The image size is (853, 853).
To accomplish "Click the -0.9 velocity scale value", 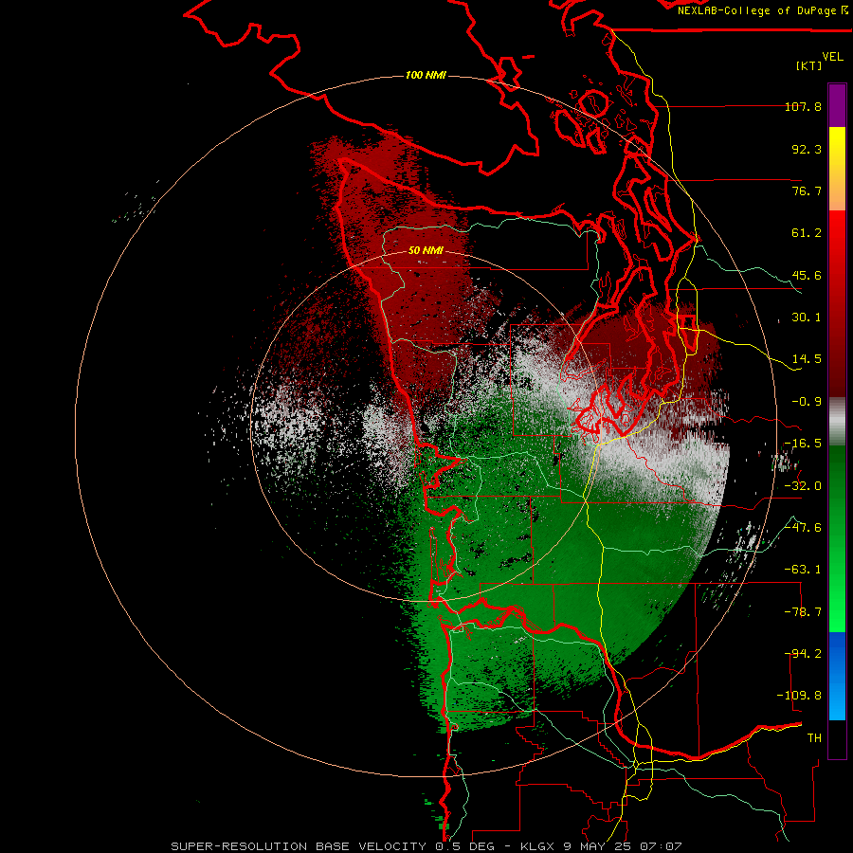I will pyautogui.click(x=807, y=402).
